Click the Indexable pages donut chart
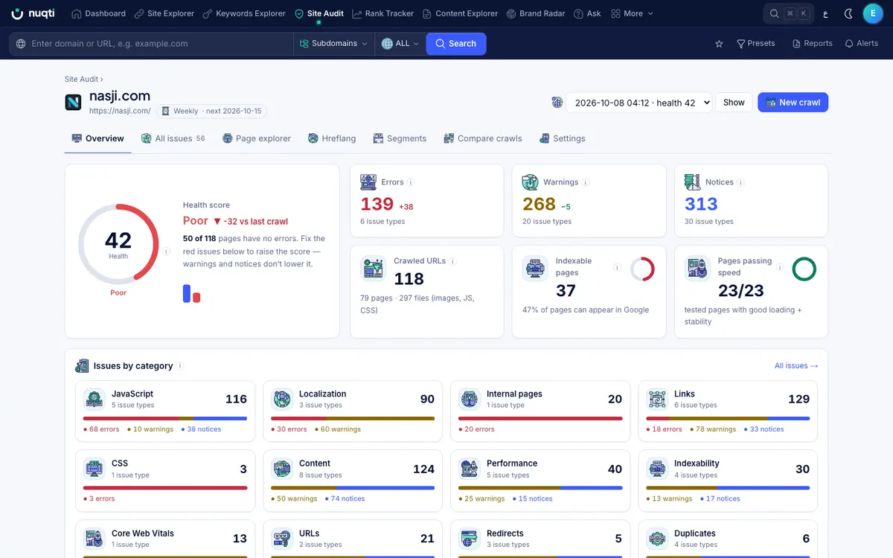This screenshot has height=558, width=893. tap(642, 269)
